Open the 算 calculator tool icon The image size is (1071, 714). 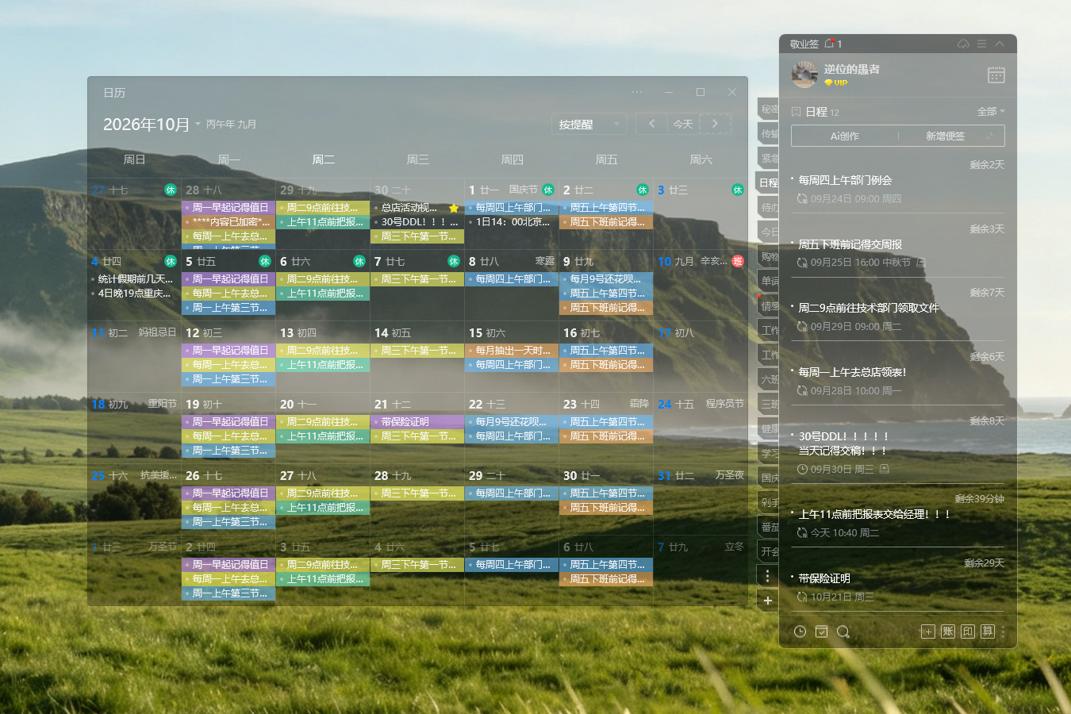988,631
